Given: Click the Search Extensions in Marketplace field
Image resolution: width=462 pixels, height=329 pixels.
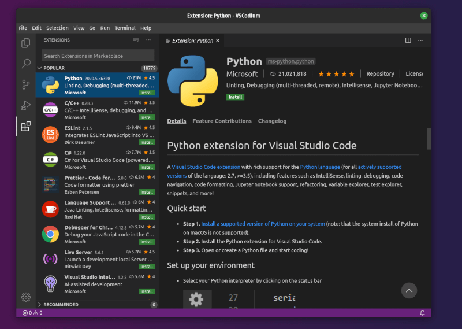Looking at the screenshot, I should pos(98,56).
